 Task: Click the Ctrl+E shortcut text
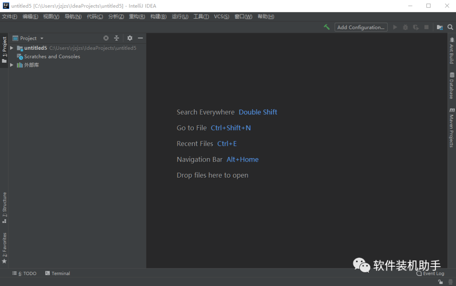pos(227,143)
